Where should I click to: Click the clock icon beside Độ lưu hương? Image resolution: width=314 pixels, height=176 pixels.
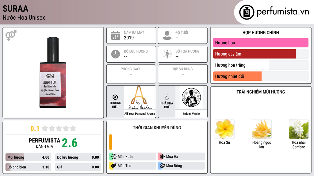(116, 54)
